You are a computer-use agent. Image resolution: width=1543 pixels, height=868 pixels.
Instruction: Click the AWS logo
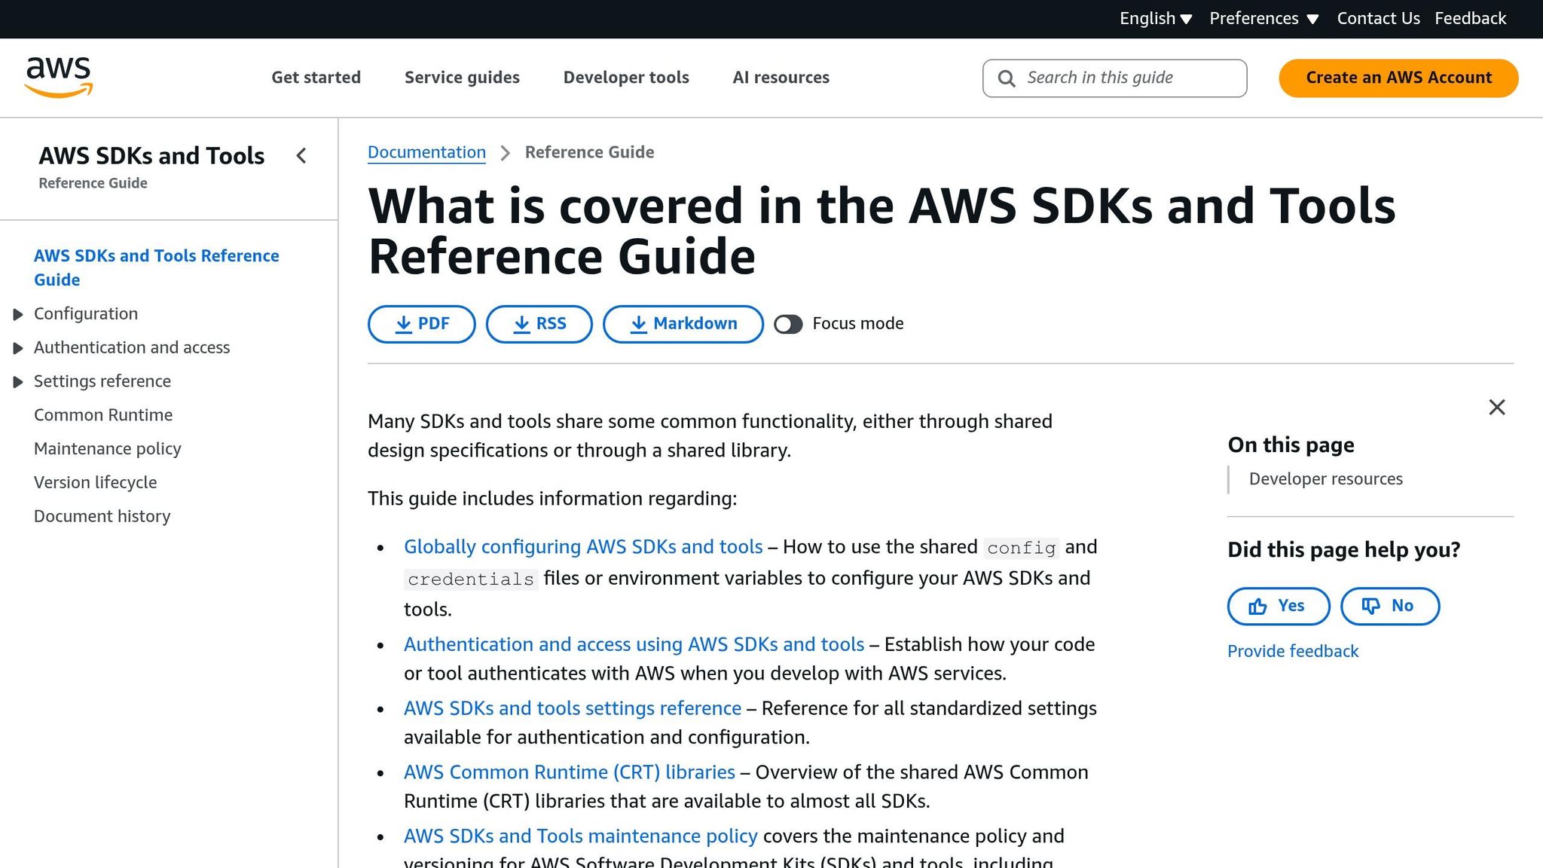tap(59, 77)
